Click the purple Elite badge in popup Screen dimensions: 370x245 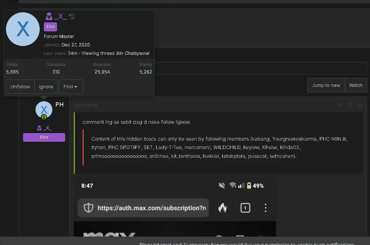pyautogui.click(x=50, y=27)
